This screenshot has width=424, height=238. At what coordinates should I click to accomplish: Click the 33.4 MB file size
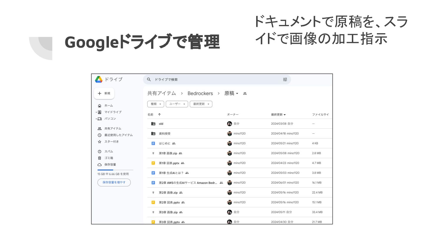click(317, 212)
